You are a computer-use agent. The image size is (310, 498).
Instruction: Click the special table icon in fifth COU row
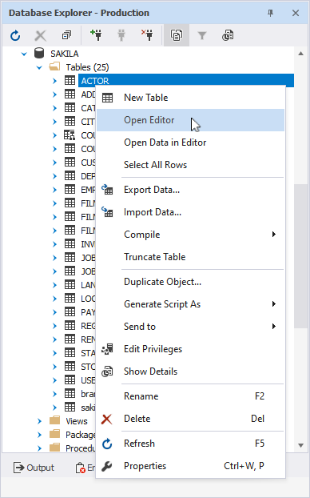click(x=70, y=135)
